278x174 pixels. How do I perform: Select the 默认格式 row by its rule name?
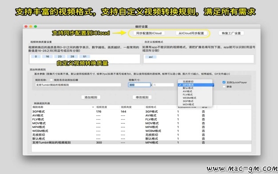pos(39,139)
